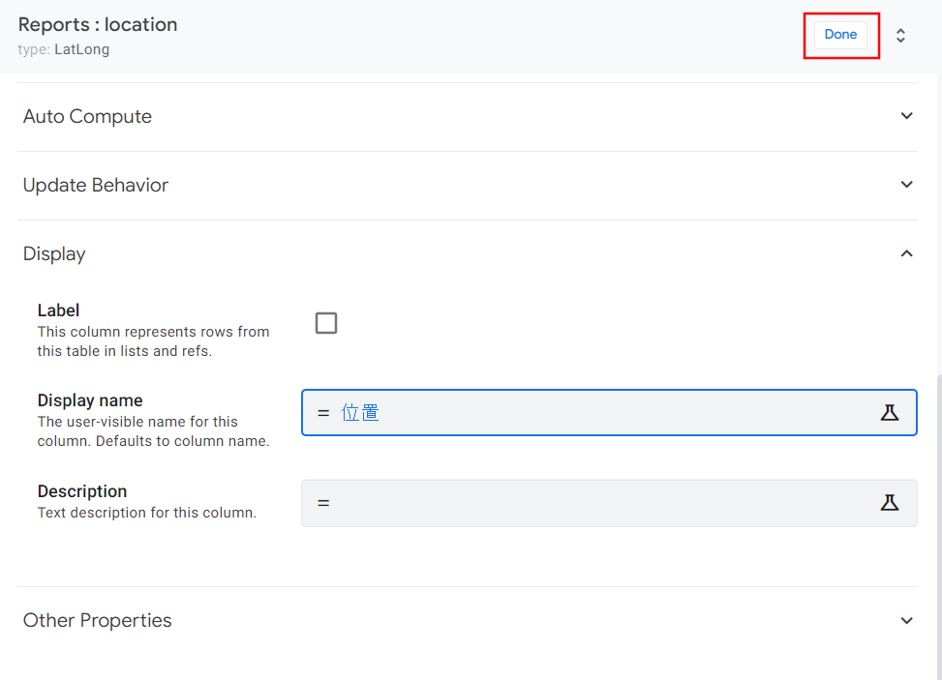
Task: Navigate columns using the up/down arrows icon
Action: click(x=900, y=34)
